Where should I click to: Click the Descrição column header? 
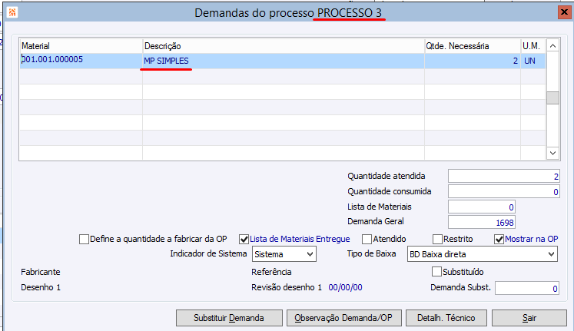pyautogui.click(x=284, y=46)
